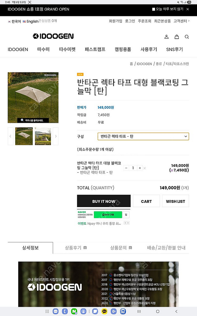Click the IDOOGEN logo
The height and width of the screenshot is (316, 197).
53,36
